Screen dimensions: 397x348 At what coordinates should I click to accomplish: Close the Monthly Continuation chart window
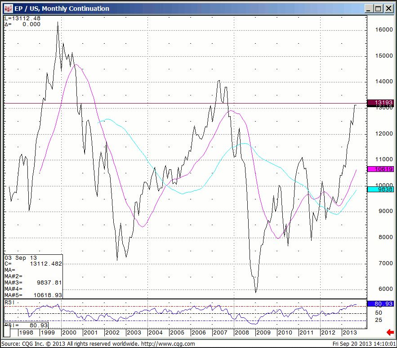click(388, 8)
